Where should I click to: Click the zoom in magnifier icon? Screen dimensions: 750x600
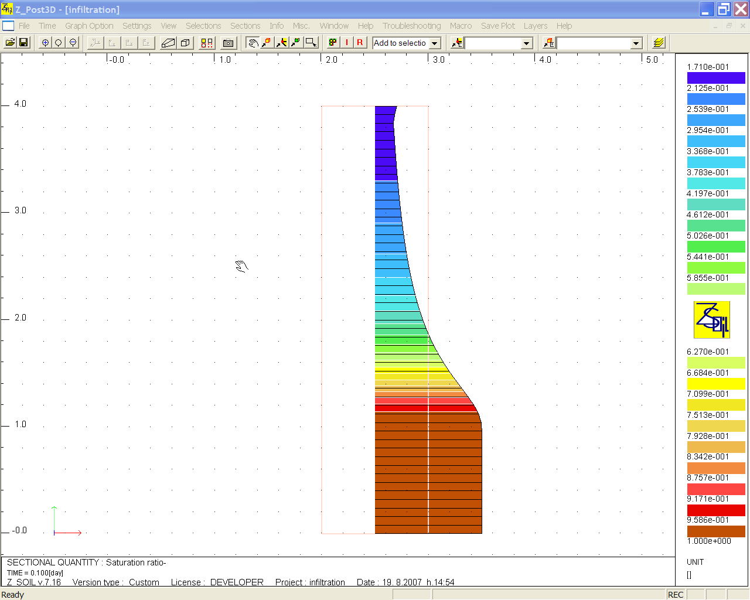tap(45, 43)
